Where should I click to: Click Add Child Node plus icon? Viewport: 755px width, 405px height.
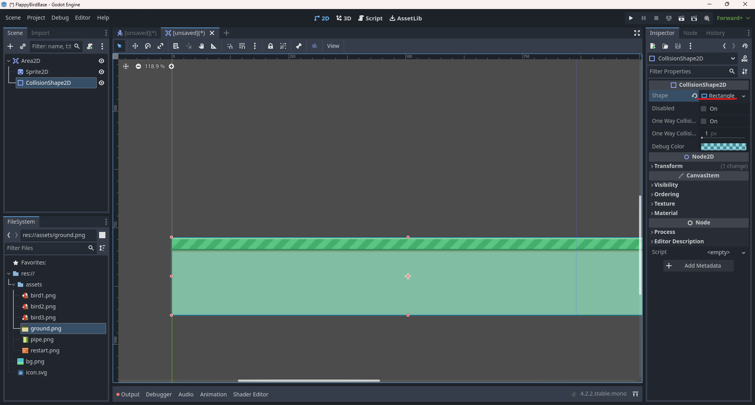coord(10,46)
